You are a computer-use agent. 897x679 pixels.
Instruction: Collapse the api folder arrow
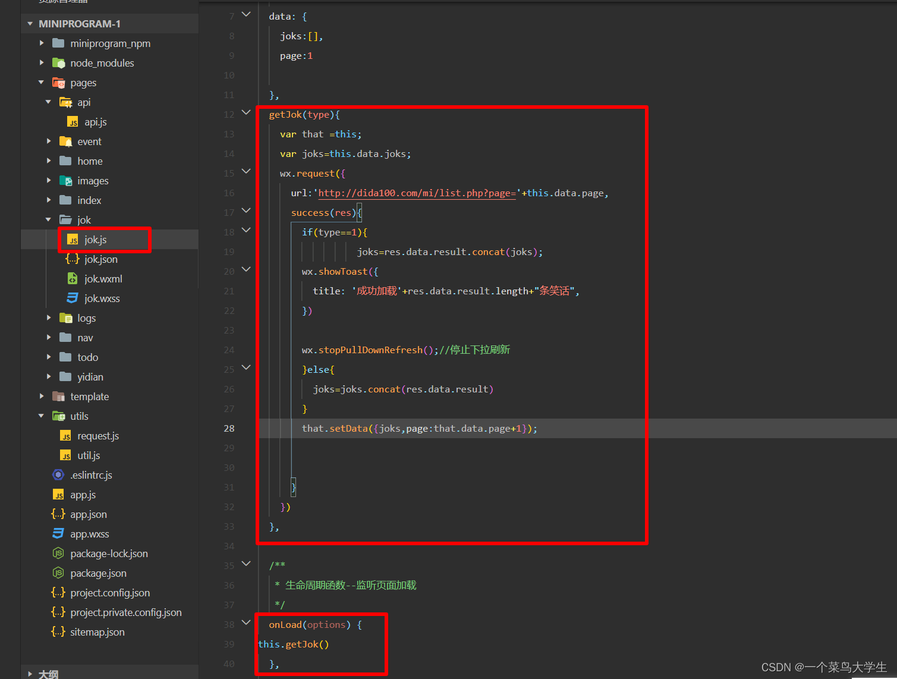point(49,102)
